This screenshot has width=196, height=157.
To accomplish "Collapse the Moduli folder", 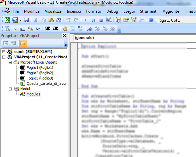I will [10, 89].
